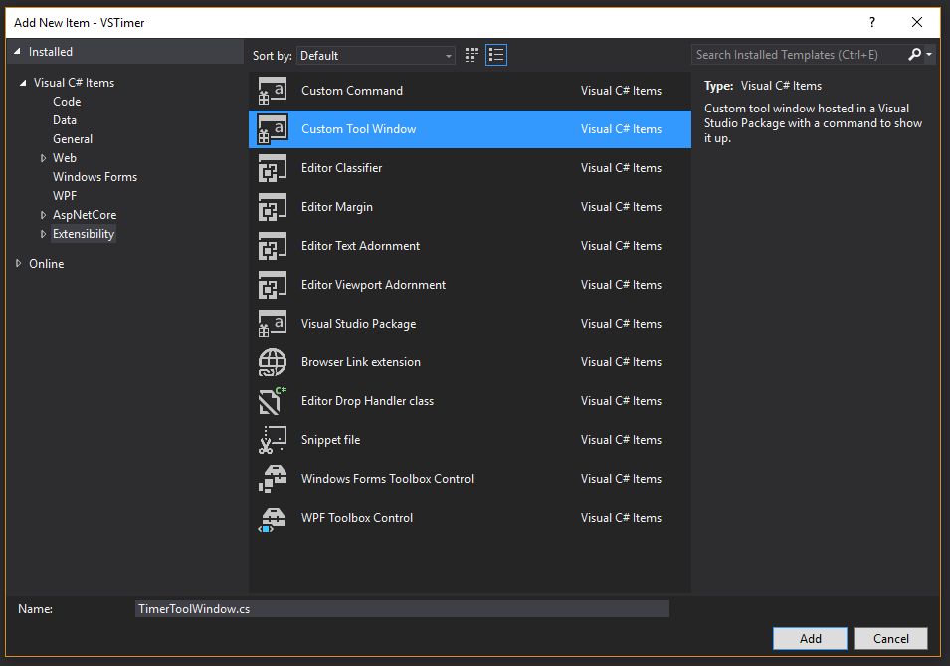Select the Data category
The width and height of the screenshot is (950, 666).
pyautogui.click(x=65, y=120)
